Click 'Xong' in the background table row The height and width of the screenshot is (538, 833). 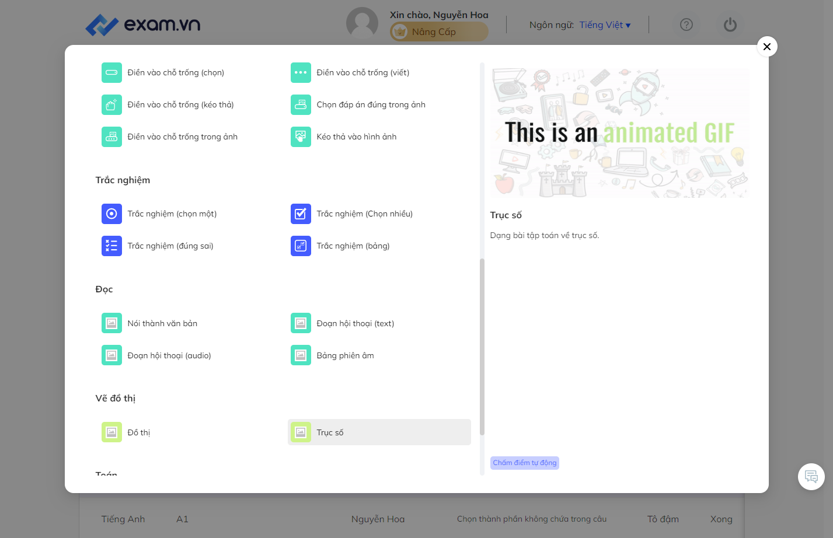(x=722, y=519)
